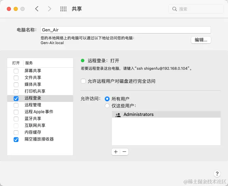
Task: Enable 蓝牙共享 checkbox
Action: (x=16, y=119)
